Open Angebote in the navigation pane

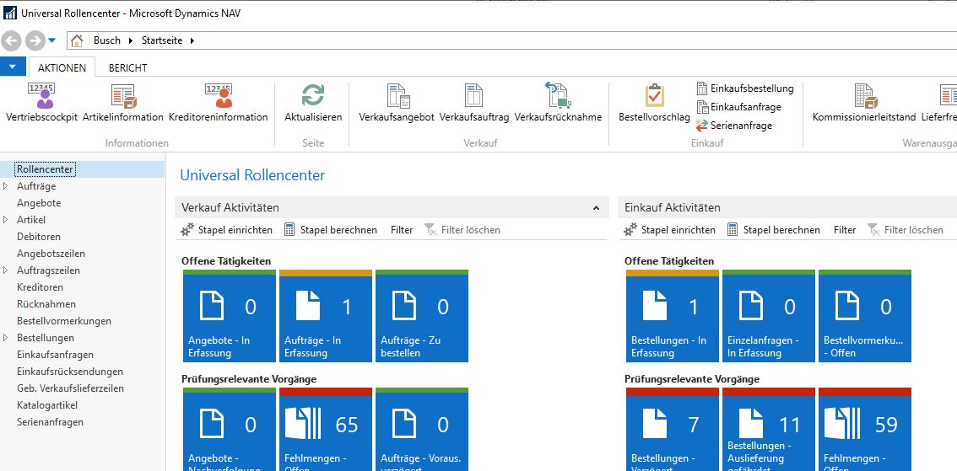[39, 203]
